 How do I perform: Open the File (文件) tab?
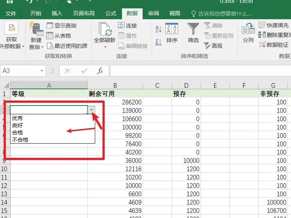[x=11, y=13]
